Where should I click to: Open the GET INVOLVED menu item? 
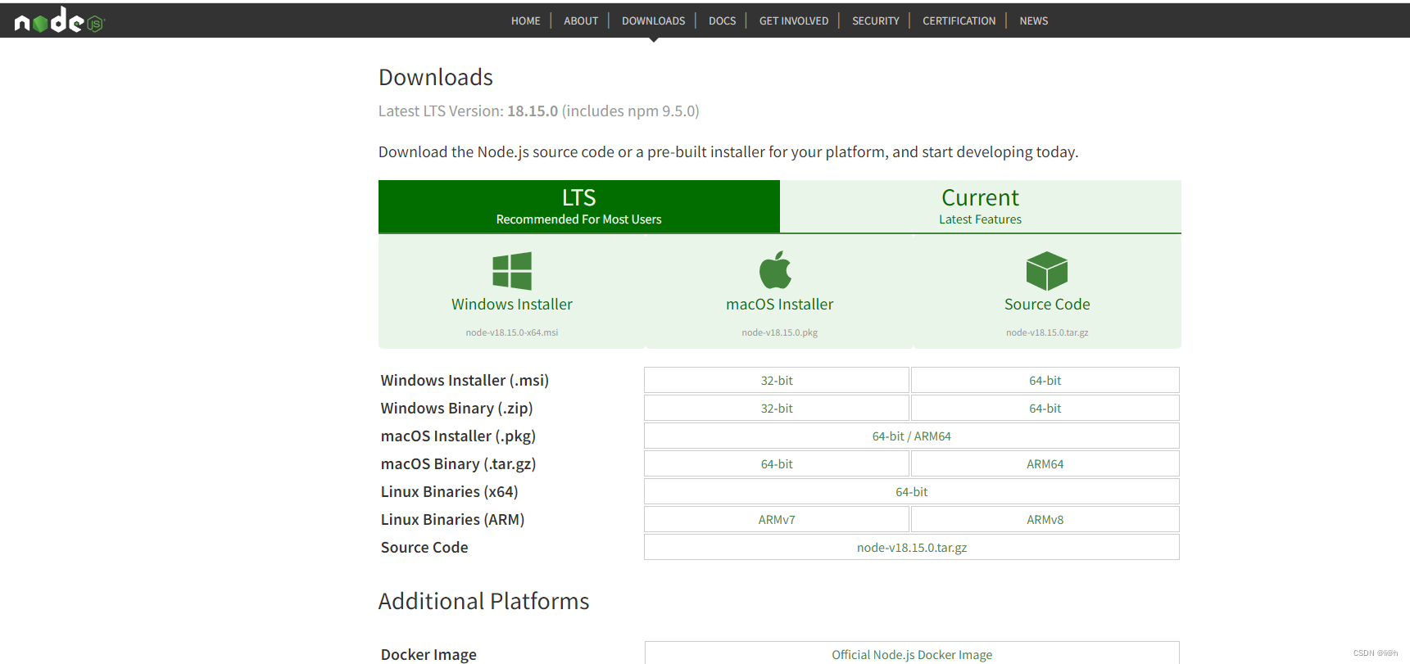[794, 20]
